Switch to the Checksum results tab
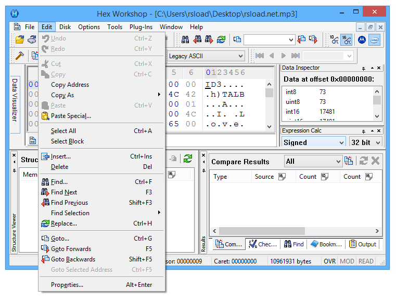The image size is (396, 303). point(263,244)
